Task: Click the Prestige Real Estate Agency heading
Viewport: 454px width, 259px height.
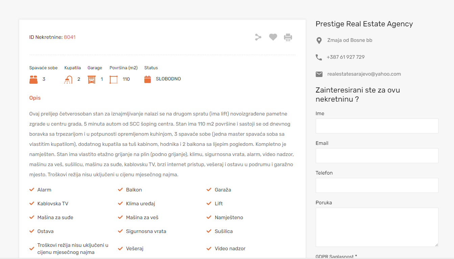Action: point(364,24)
